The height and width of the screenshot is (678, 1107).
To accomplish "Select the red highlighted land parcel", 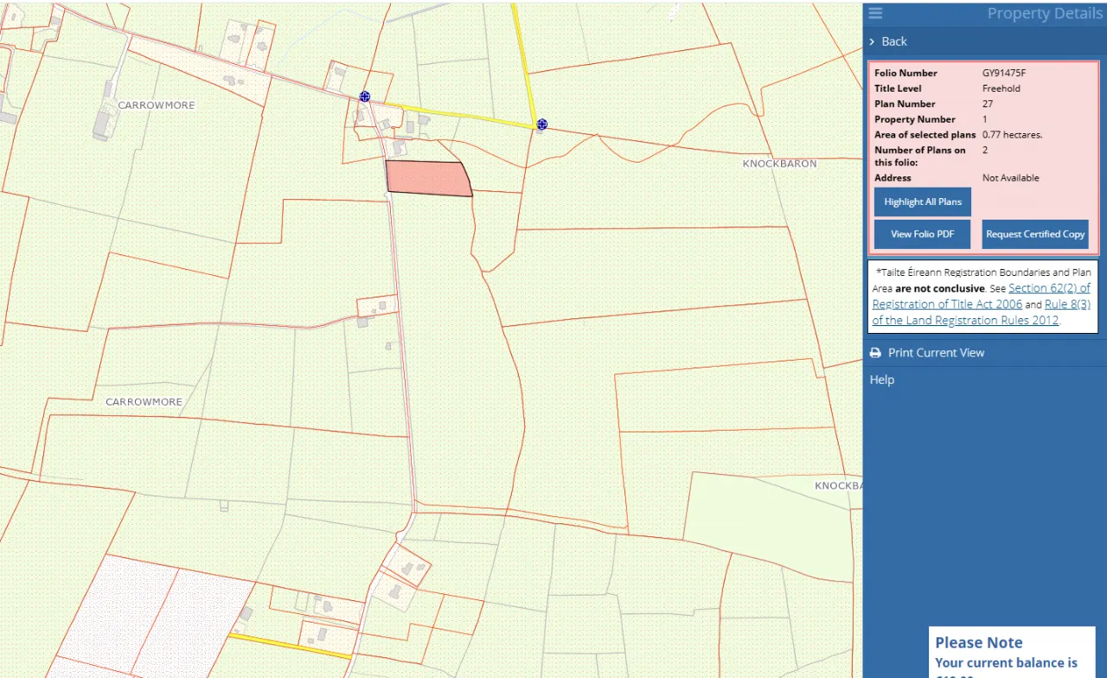I will click(426, 179).
